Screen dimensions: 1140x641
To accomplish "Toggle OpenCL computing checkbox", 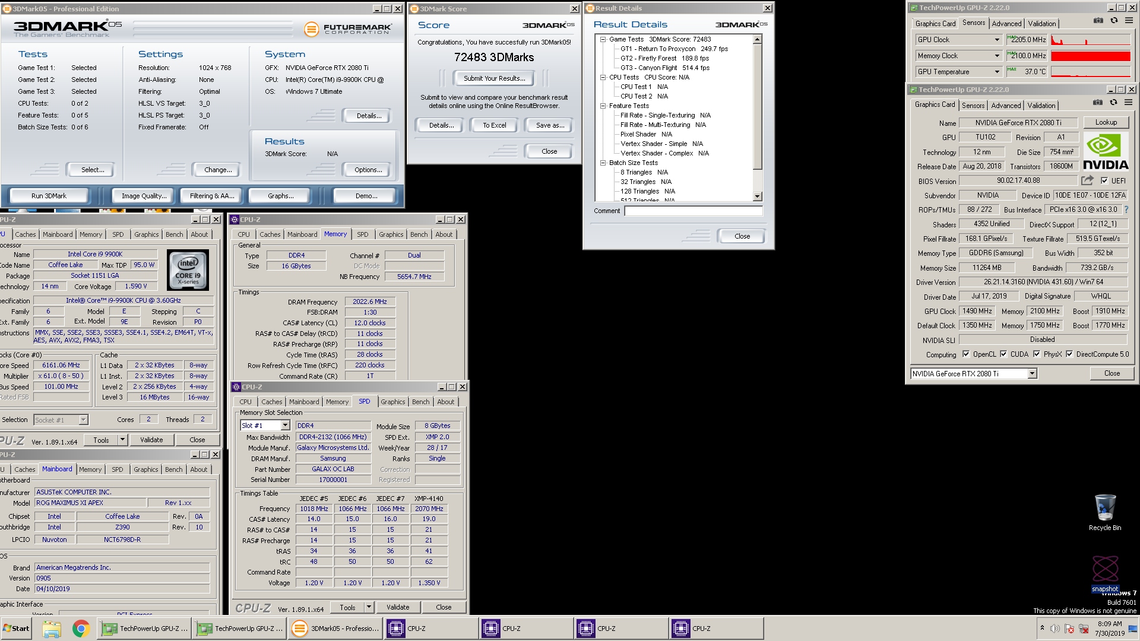I will 966,354.
